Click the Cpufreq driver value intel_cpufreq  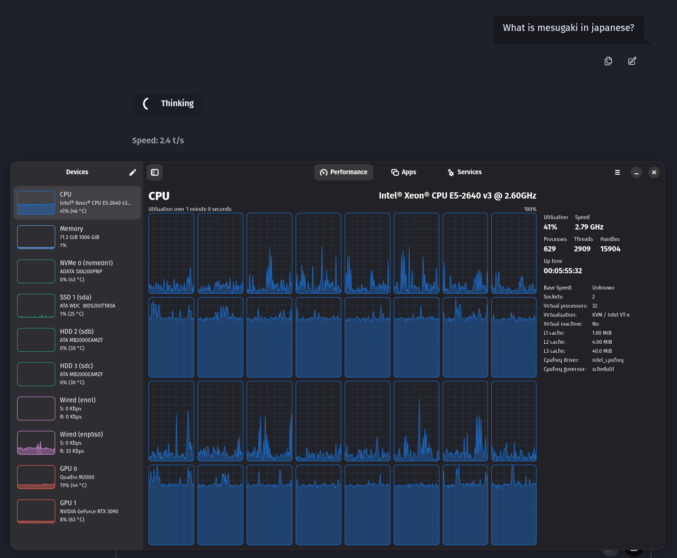(x=608, y=360)
